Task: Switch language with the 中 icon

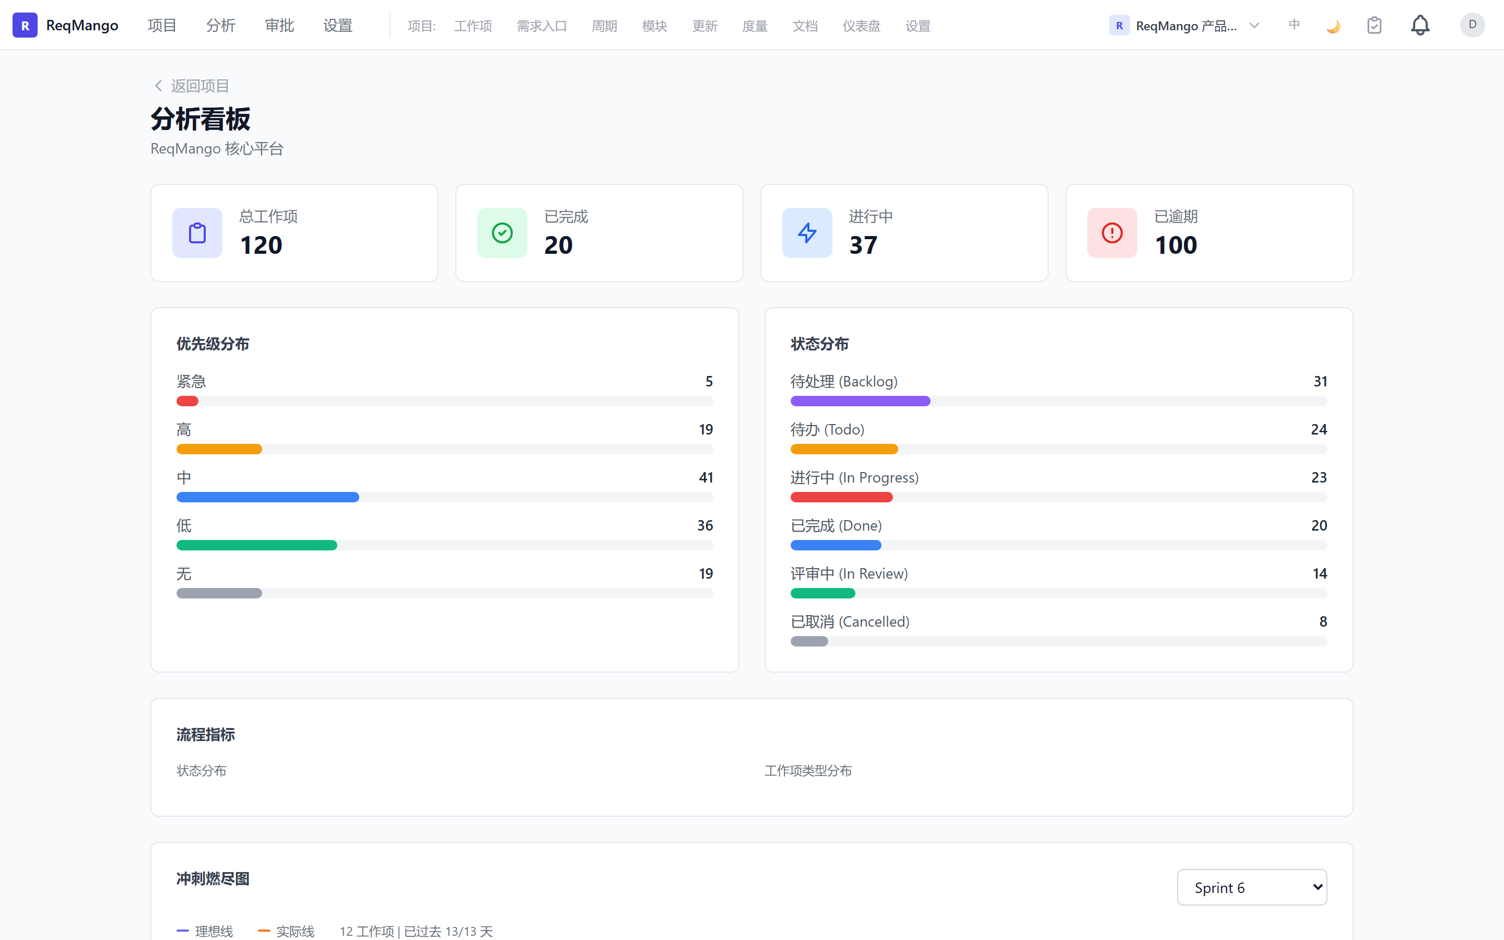Action: click(x=1294, y=25)
